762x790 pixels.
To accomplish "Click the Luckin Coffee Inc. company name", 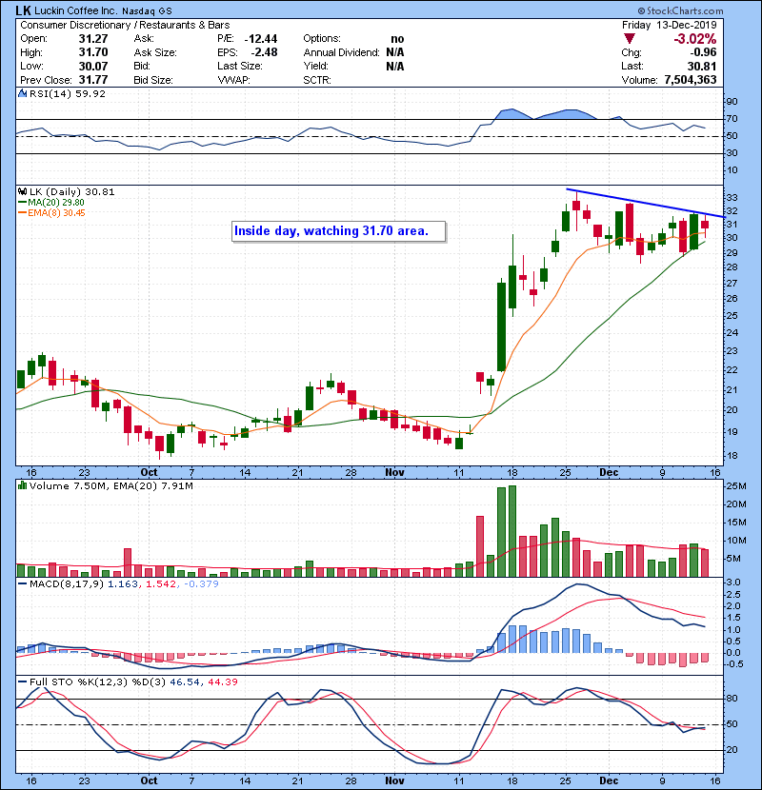I will (75, 10).
